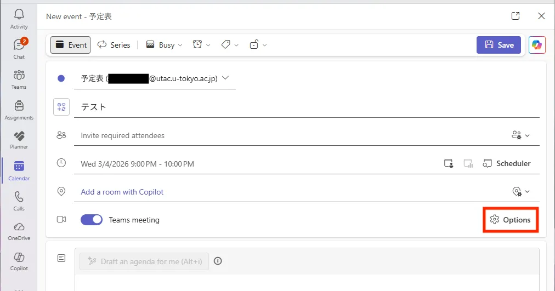Open the Calls section
The width and height of the screenshot is (555, 291).
[x=19, y=201]
